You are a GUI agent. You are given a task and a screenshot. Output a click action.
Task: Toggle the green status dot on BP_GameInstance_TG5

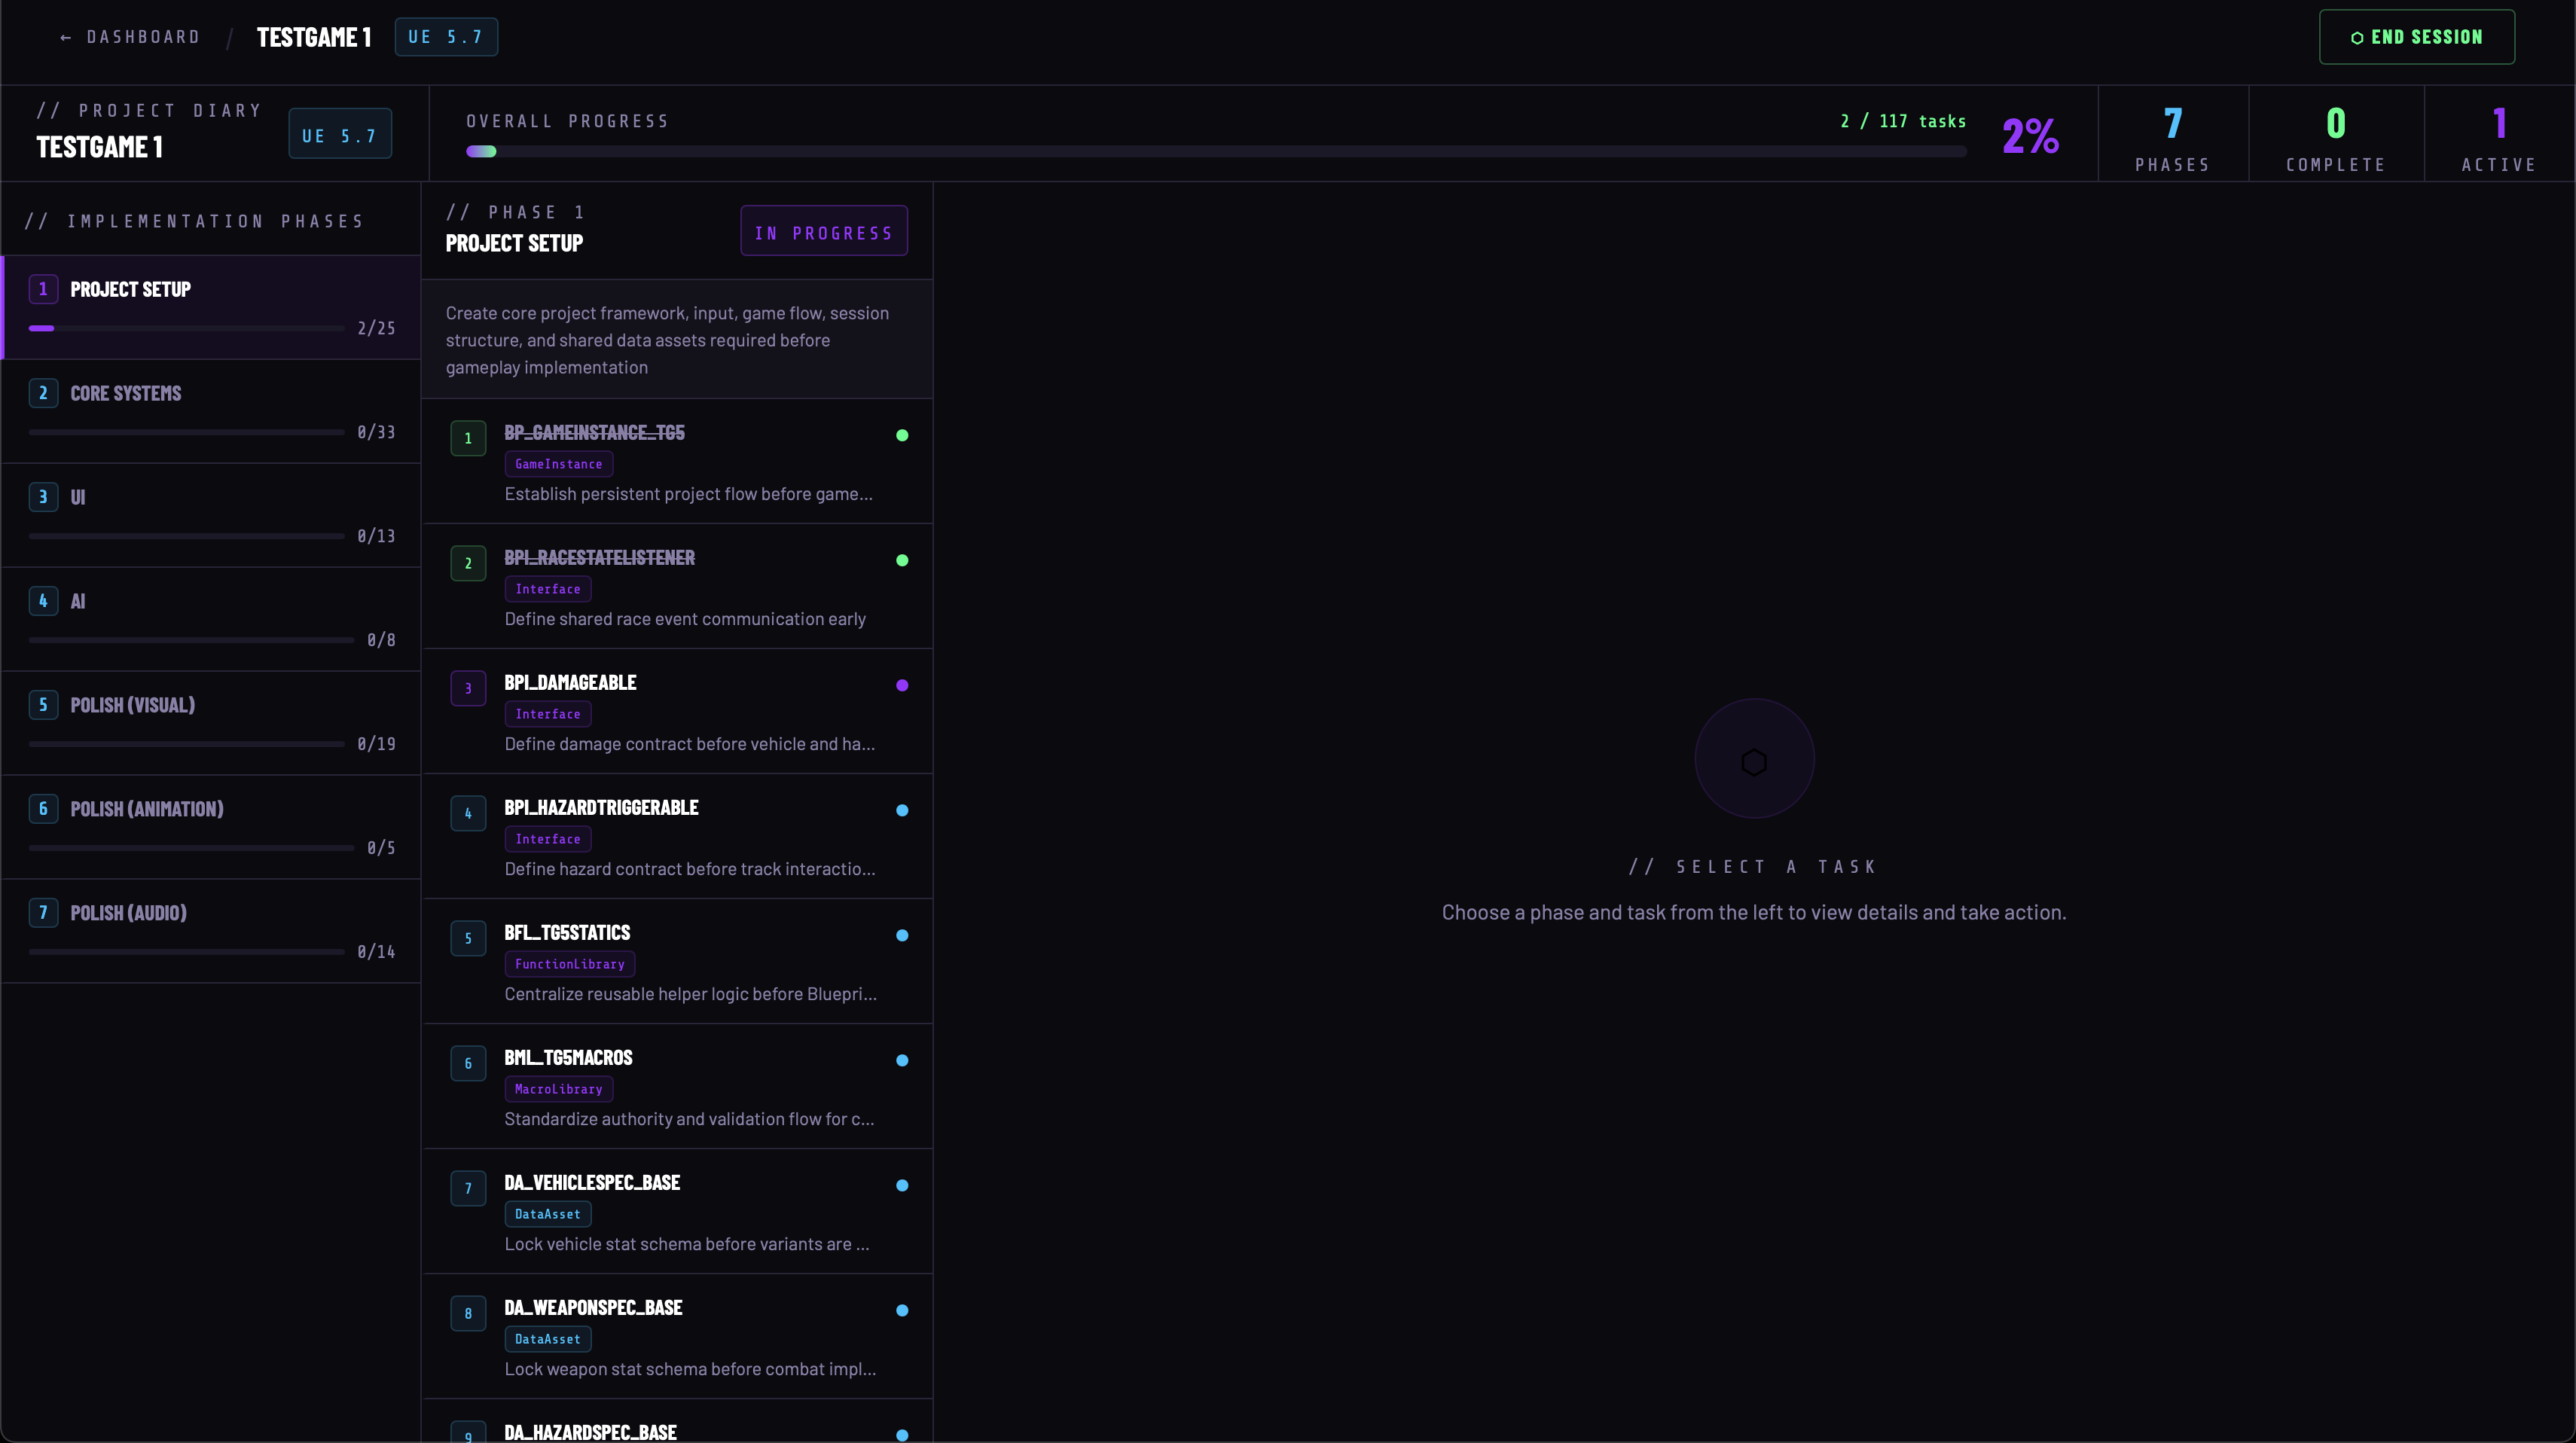pyautogui.click(x=901, y=436)
